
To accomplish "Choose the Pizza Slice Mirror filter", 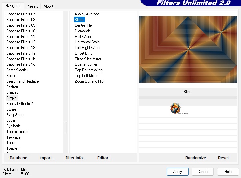I will [x=88, y=59].
